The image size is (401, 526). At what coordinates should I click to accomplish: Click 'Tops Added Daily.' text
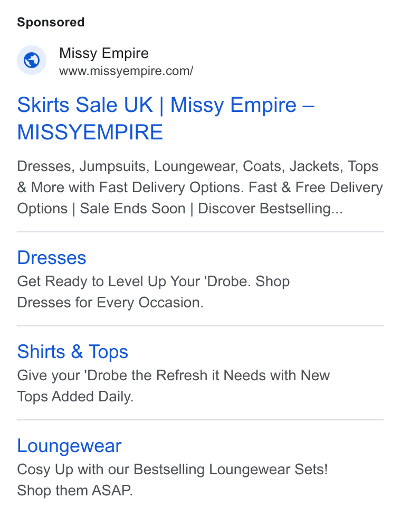[75, 397]
